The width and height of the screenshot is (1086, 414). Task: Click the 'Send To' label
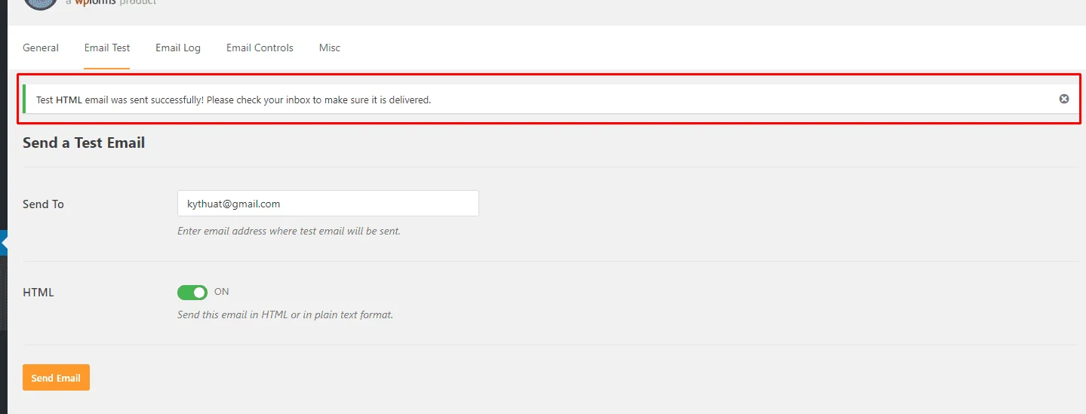[43, 204]
